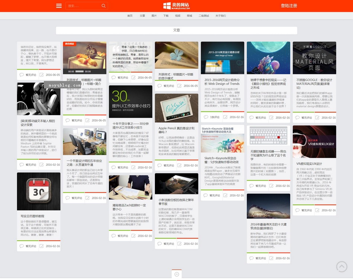The width and height of the screenshot is (353, 279).
Task: Open the VR headset thumbnail
Action: (x=314, y=142)
